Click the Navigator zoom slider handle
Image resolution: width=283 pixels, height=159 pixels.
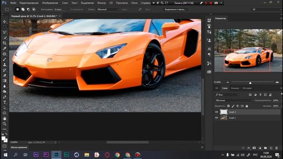pos(250,83)
